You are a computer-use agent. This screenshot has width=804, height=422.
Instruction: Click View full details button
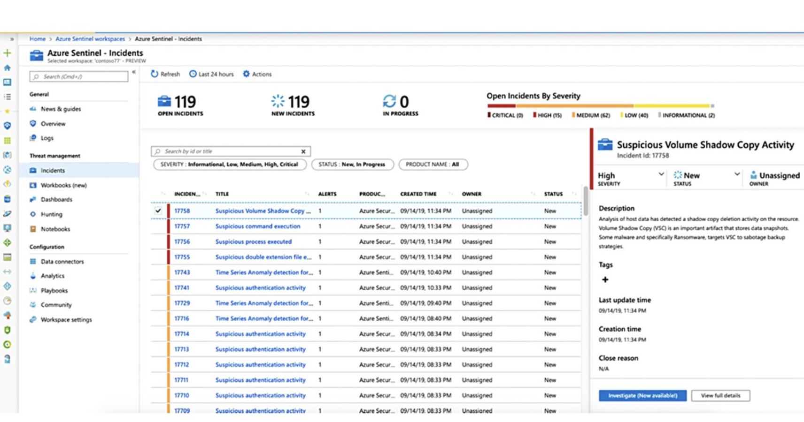(x=720, y=396)
